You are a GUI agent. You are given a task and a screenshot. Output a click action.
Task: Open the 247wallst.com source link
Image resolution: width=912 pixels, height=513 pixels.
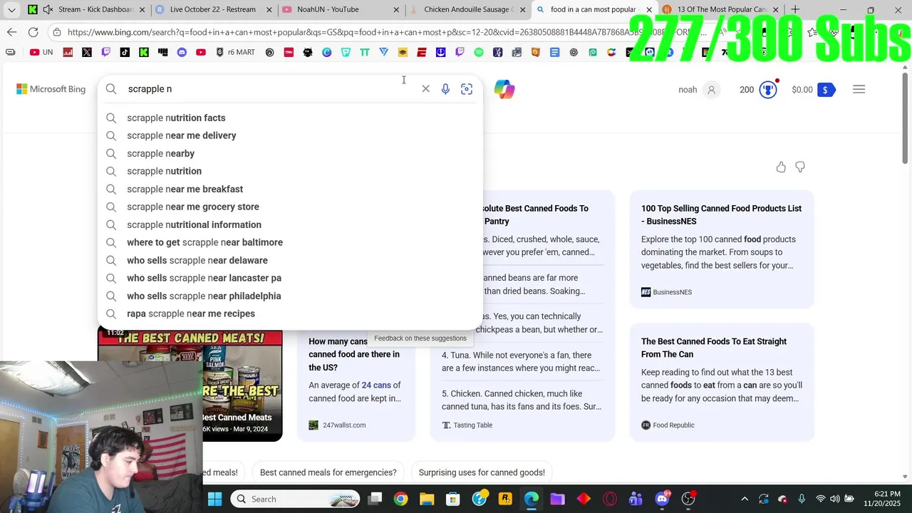click(337, 425)
